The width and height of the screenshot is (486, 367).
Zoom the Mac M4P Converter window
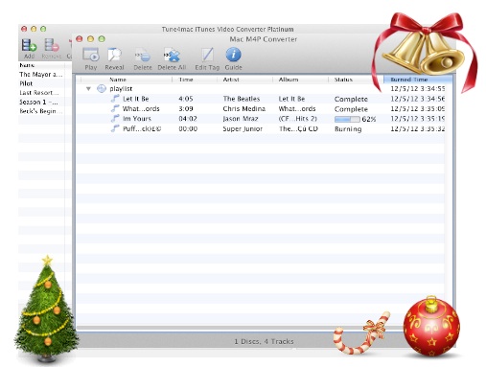coord(102,39)
